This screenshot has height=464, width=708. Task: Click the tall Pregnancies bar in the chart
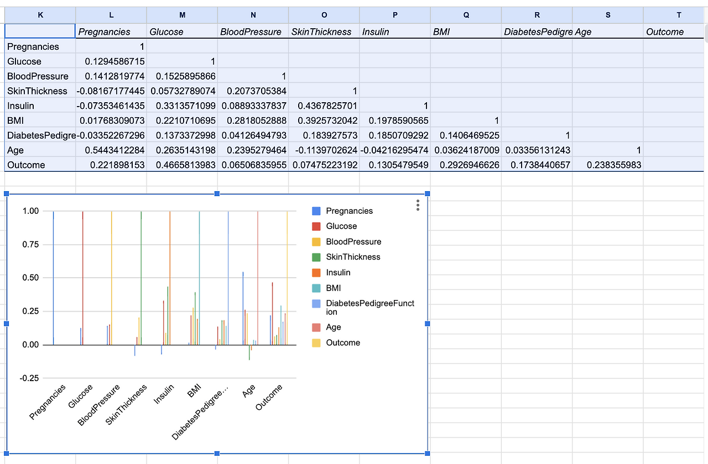tap(53, 278)
